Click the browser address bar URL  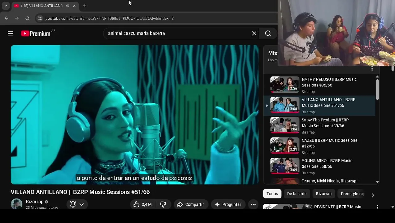pos(109,18)
